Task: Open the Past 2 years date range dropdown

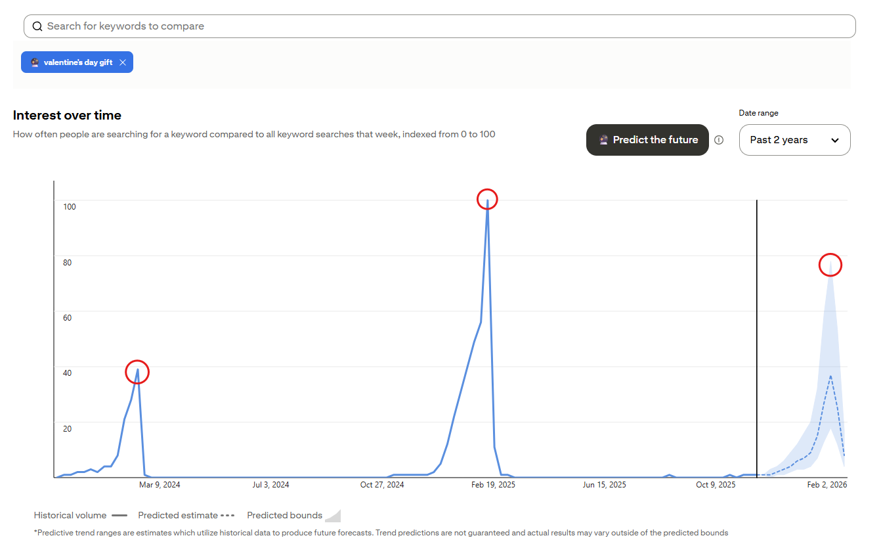Action: pyautogui.click(x=794, y=140)
